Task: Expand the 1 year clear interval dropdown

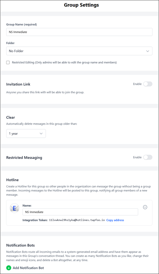Action: click(26, 133)
